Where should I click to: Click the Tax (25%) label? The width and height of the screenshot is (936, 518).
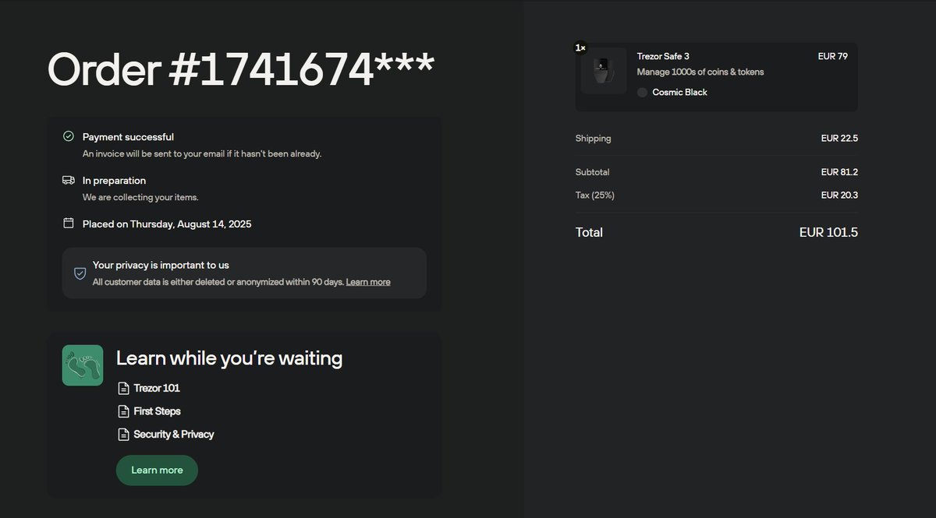pos(595,196)
